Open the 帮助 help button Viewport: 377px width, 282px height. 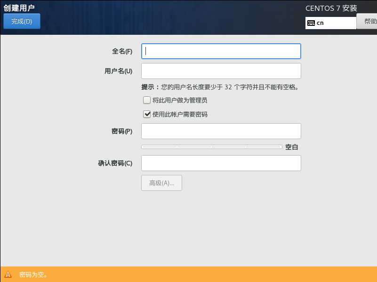(x=367, y=21)
